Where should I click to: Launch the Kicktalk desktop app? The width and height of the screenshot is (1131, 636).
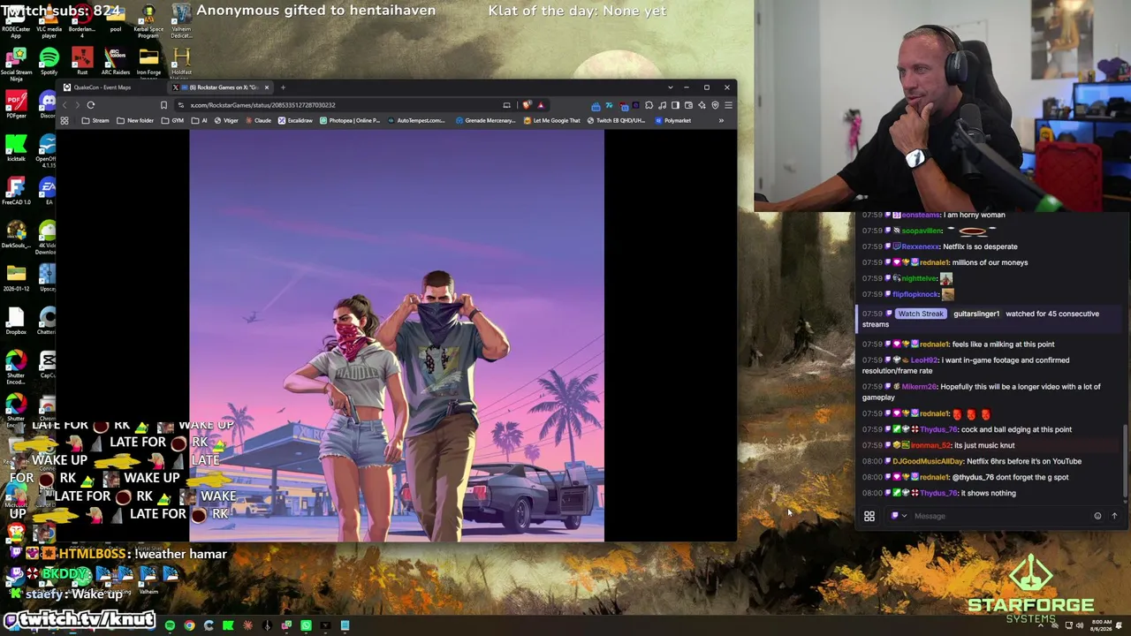[x=15, y=146]
